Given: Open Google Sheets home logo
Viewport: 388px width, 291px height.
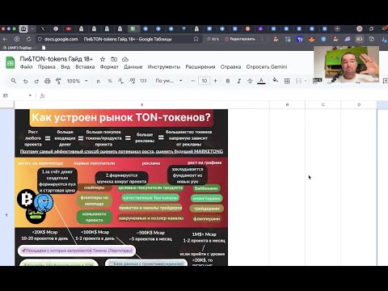Looking at the screenshot, I should pos(11,63).
